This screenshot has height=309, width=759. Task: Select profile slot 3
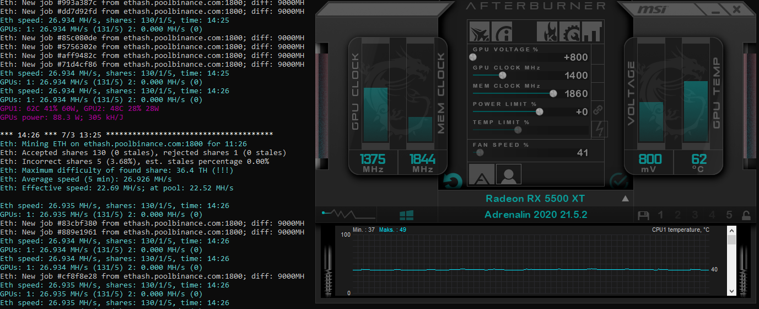click(x=695, y=215)
